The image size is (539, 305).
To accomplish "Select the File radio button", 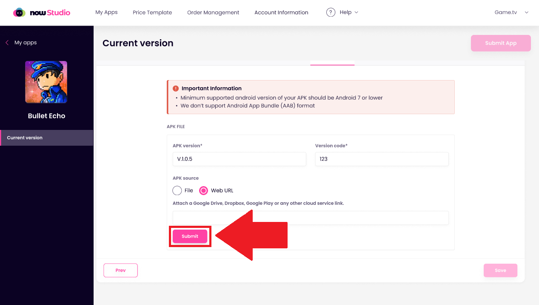I will pos(177,190).
